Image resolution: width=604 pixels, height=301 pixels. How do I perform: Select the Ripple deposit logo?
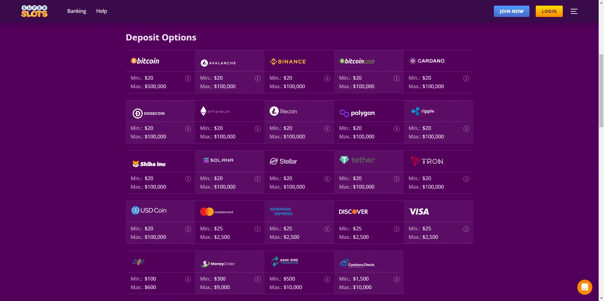pos(423,111)
